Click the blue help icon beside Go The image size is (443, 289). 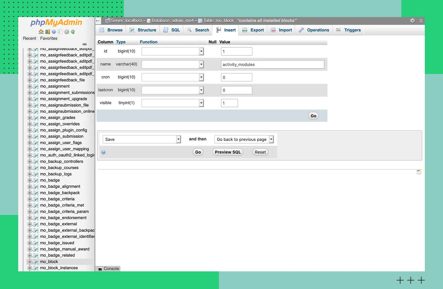point(103,152)
